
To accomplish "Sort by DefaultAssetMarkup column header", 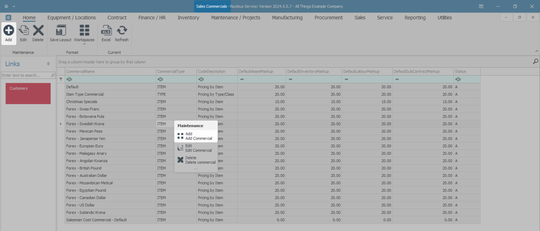I will (x=262, y=71).
